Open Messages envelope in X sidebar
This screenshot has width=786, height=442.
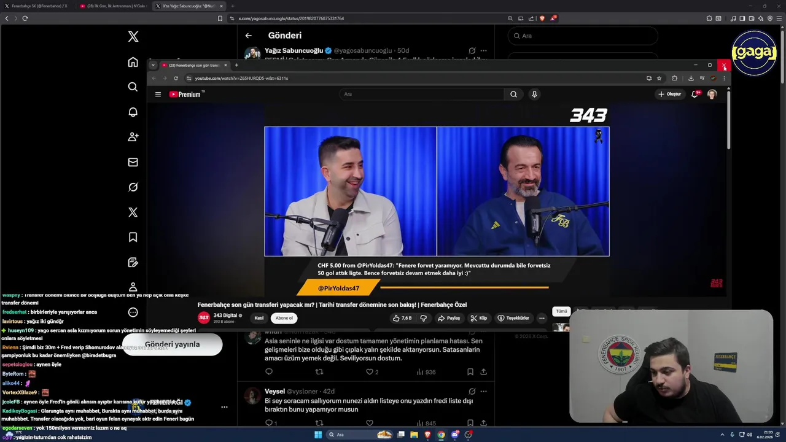point(133,162)
